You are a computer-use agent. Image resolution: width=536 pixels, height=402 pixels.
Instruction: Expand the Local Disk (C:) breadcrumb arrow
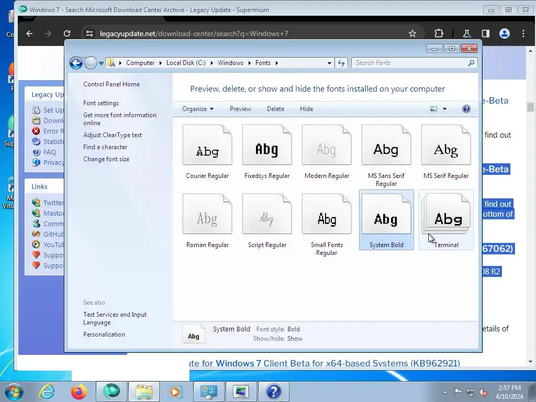[211, 63]
